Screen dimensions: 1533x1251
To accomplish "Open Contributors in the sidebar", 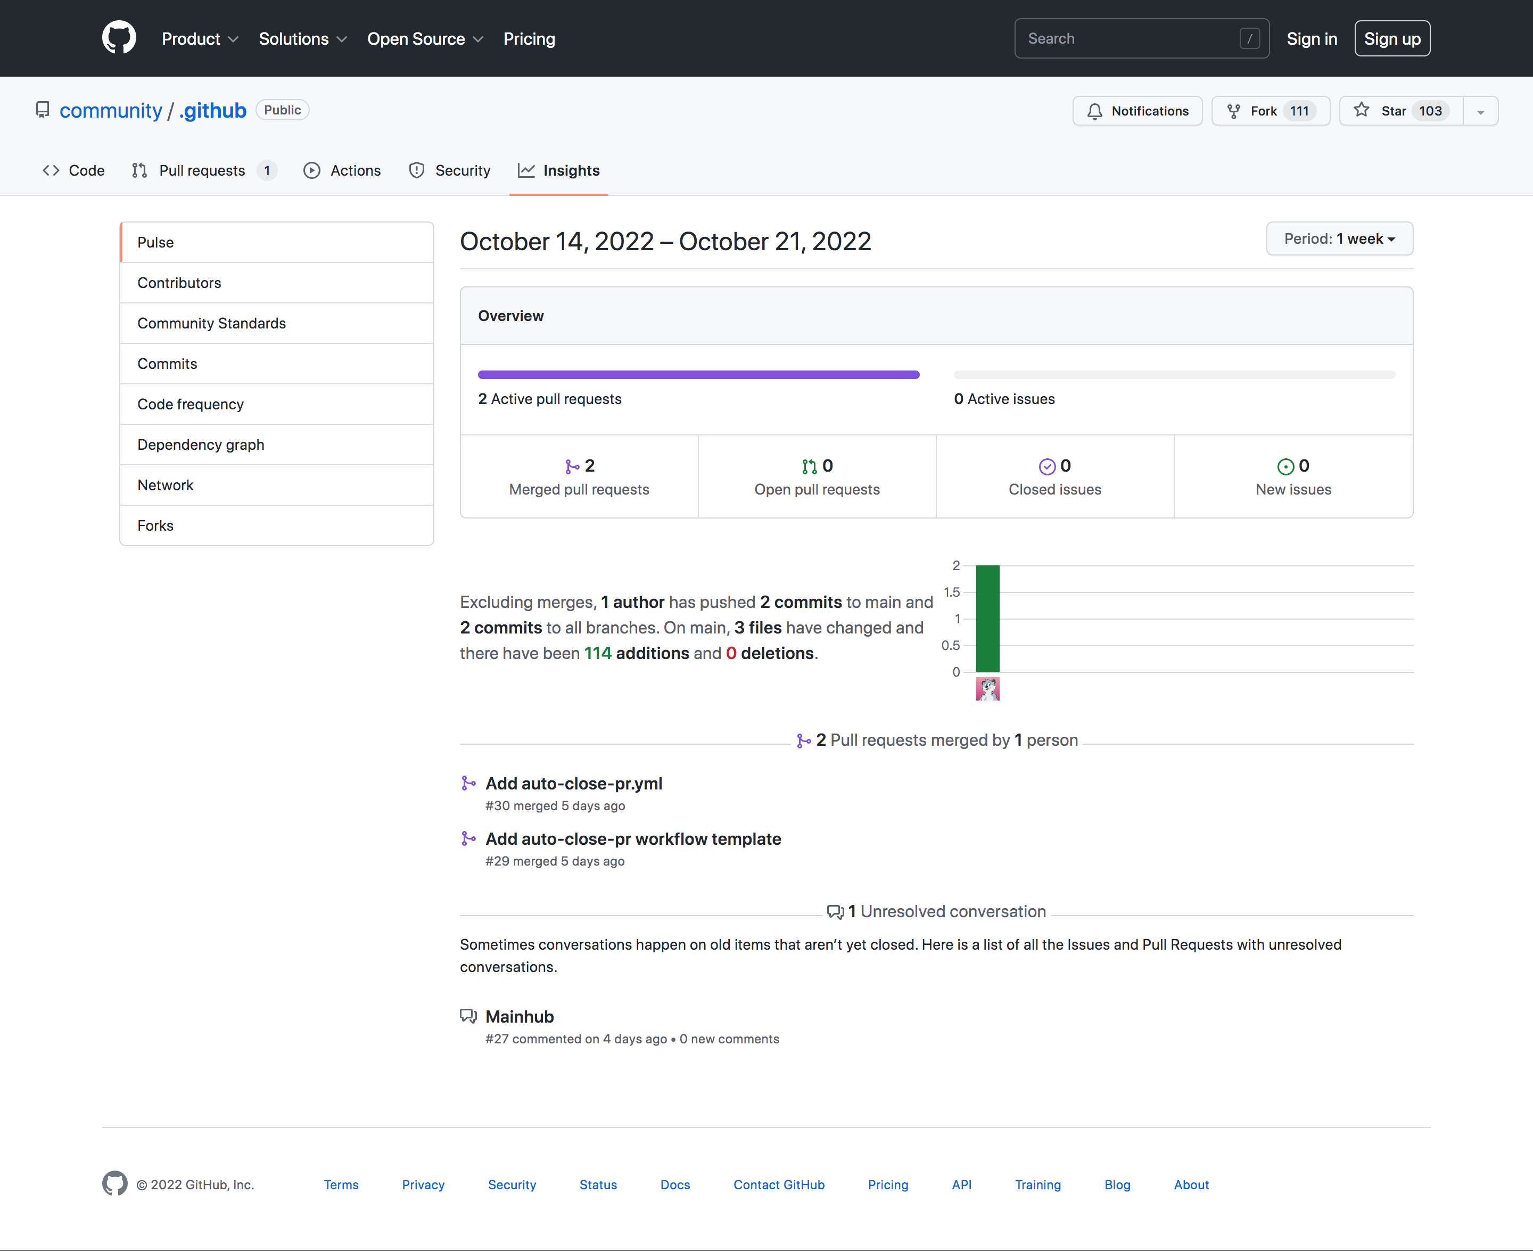I will (x=277, y=283).
